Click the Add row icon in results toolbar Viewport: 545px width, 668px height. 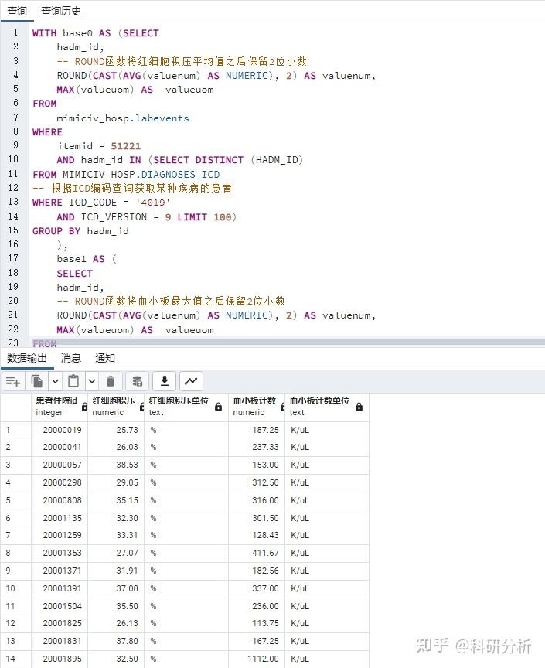pyautogui.click(x=13, y=381)
